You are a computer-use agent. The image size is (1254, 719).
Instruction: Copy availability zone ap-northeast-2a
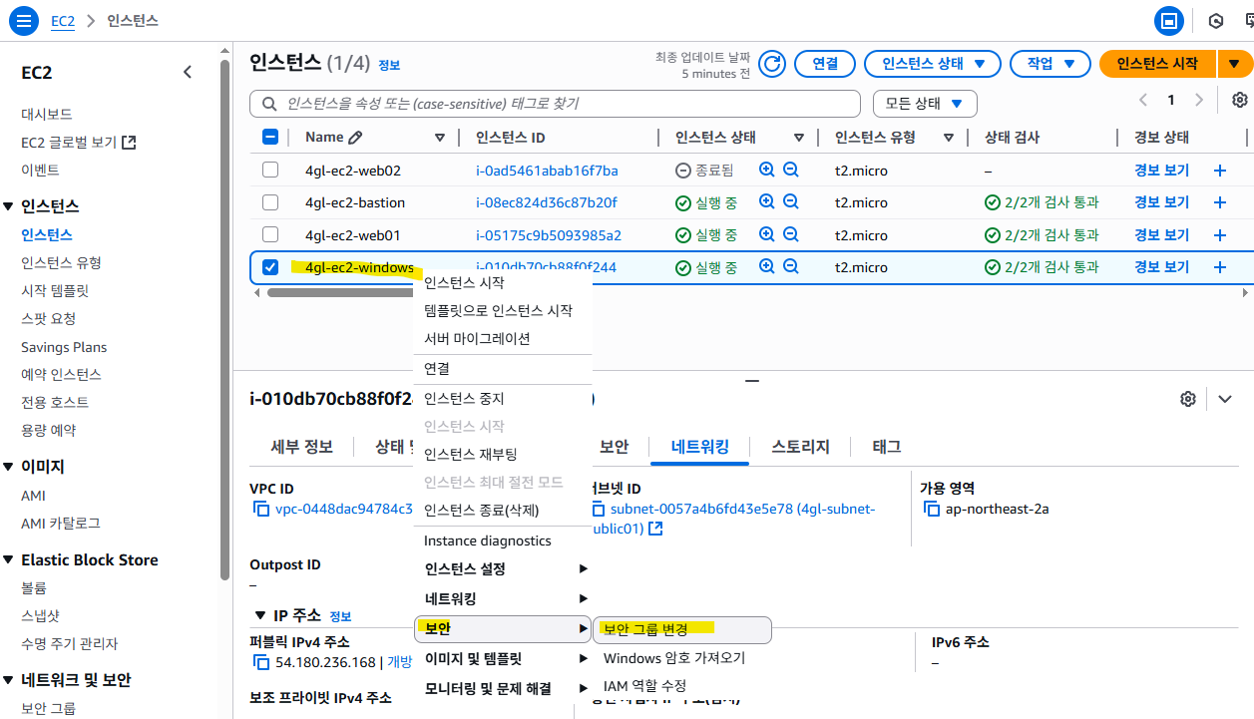tap(931, 510)
